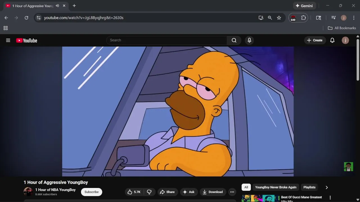This screenshot has width=360, height=202.
Task: Reload the current page
Action: click(26, 18)
